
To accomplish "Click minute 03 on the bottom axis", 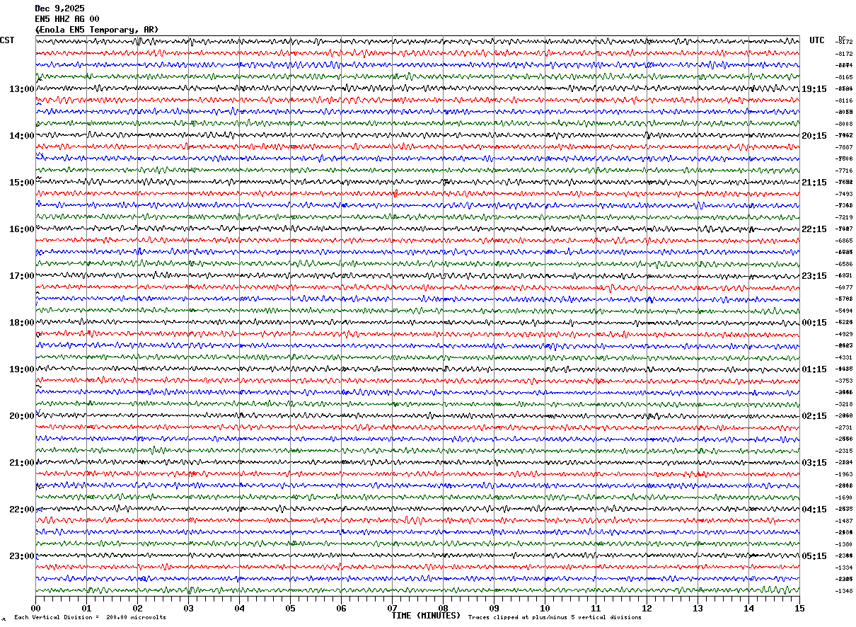I will pos(188,608).
